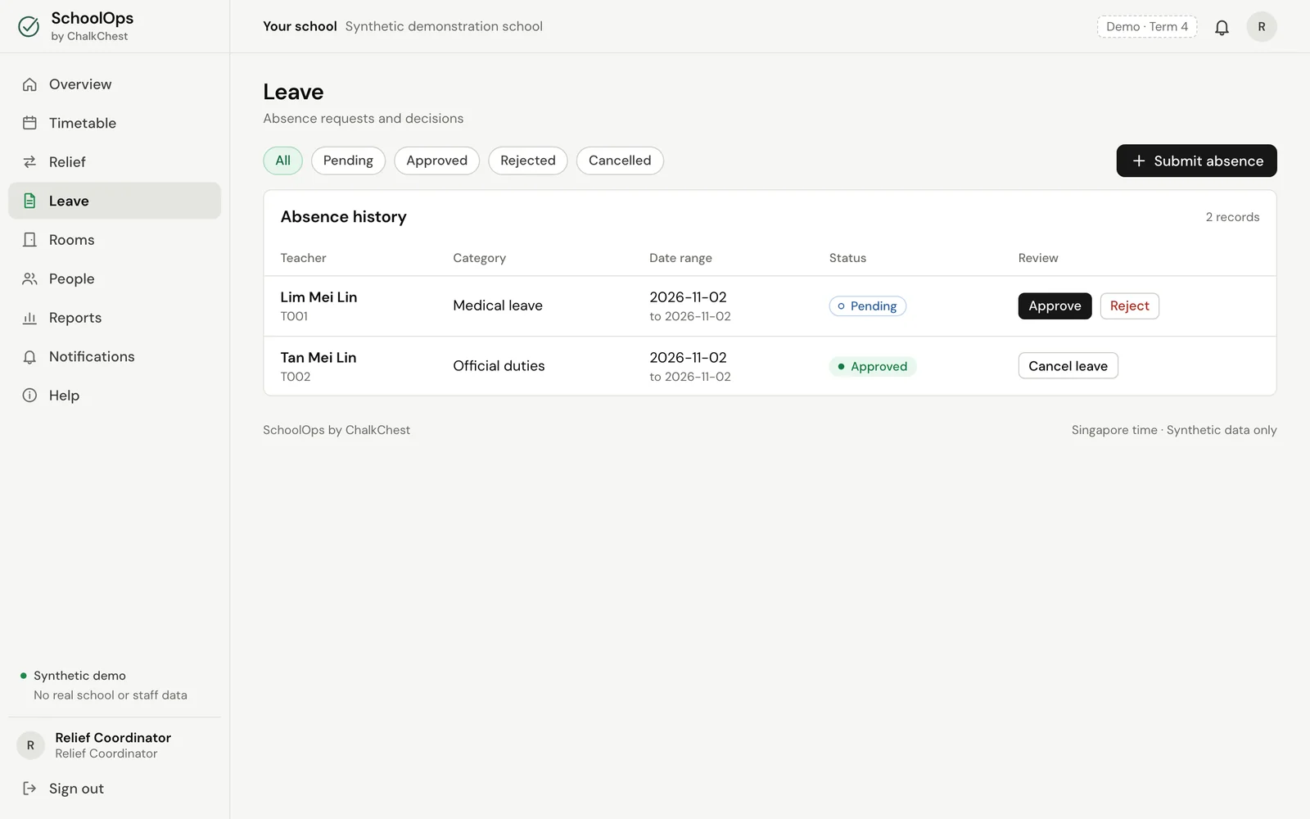Click the Medical leave category cell
Image resolution: width=1310 pixels, height=819 pixels.
click(498, 305)
